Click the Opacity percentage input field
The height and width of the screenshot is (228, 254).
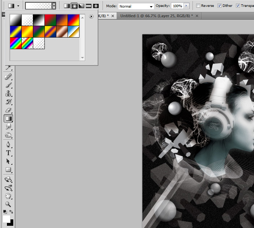pos(177,6)
